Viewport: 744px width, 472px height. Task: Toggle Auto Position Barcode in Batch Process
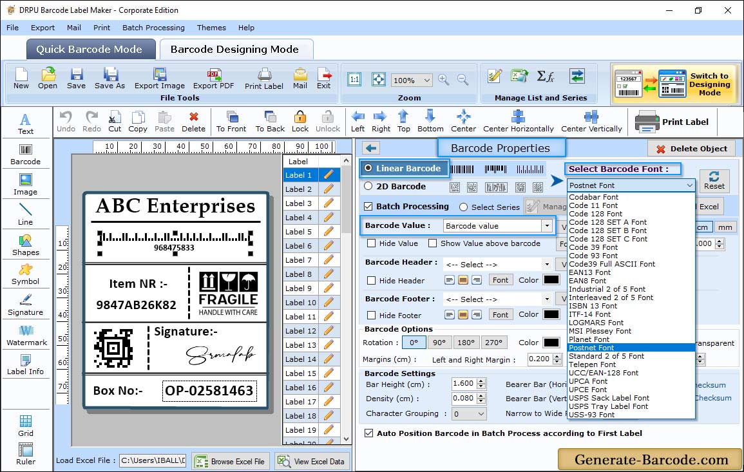coord(368,433)
